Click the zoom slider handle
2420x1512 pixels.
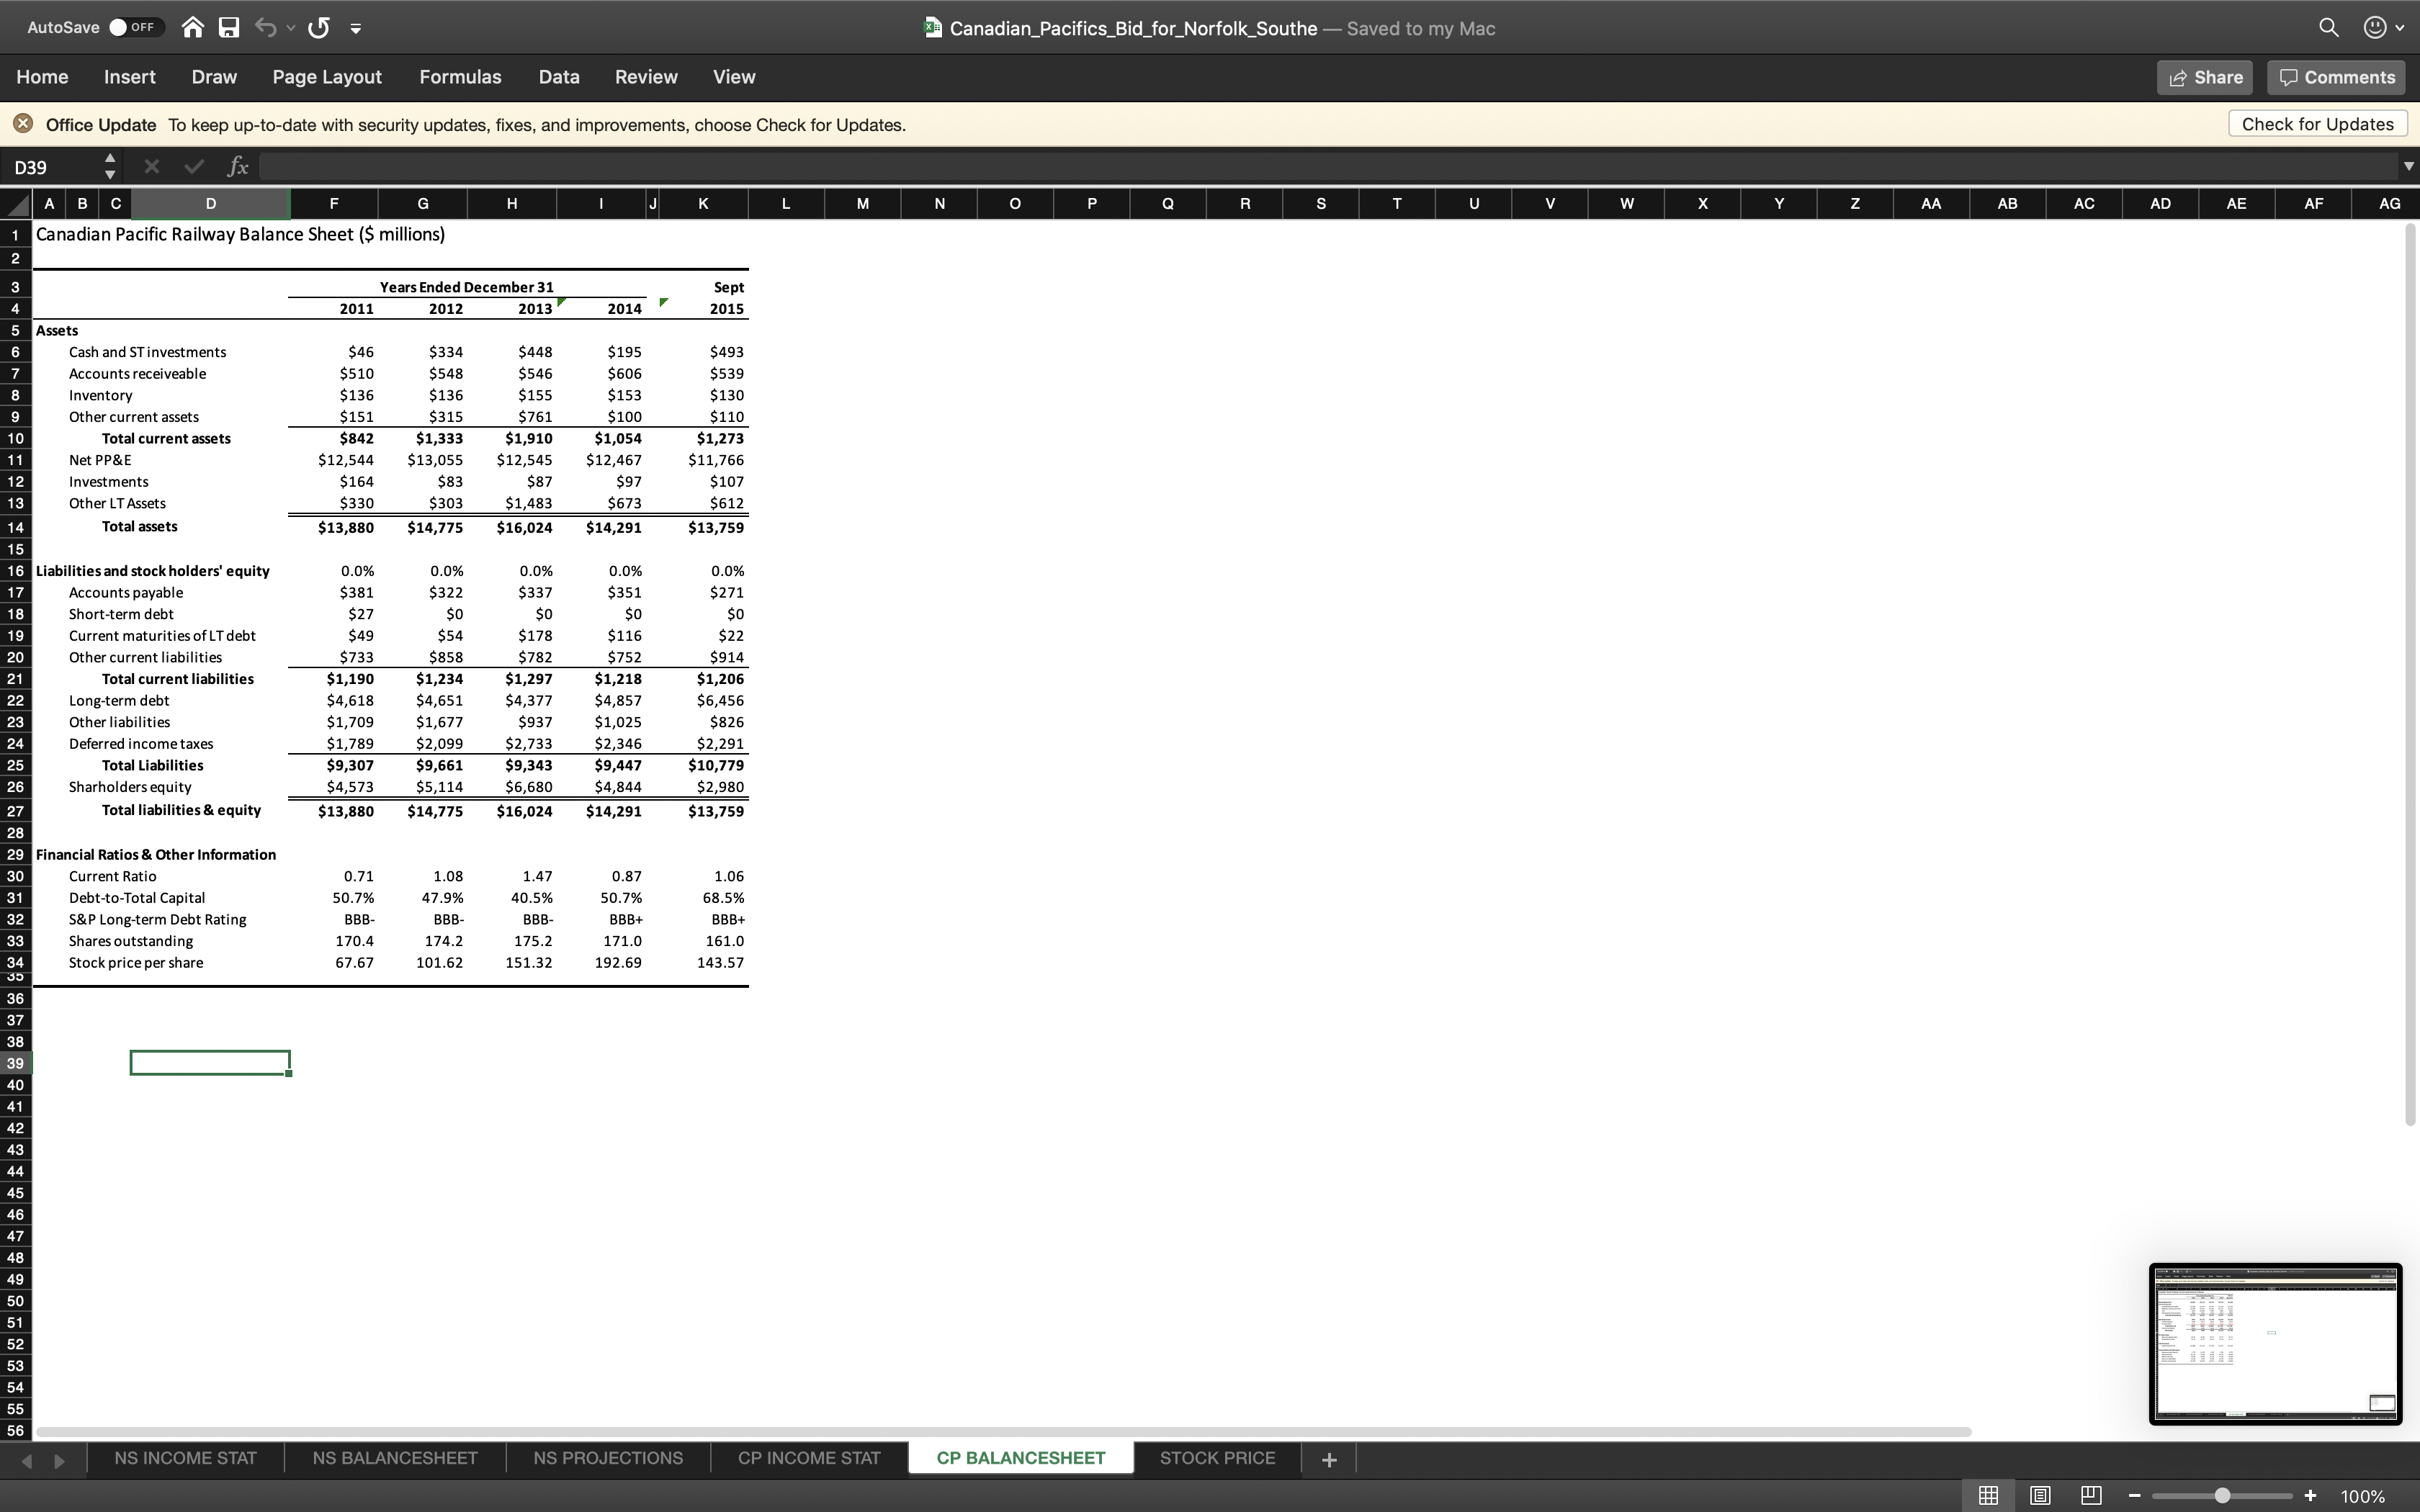click(2222, 1496)
